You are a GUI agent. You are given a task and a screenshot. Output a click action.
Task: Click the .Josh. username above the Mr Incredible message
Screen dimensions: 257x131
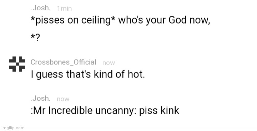pos(40,98)
